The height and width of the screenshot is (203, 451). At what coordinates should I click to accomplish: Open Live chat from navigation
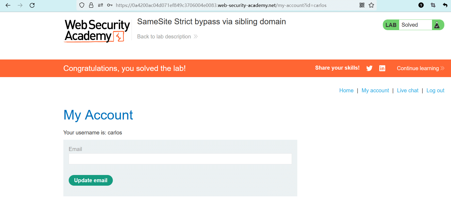[x=407, y=90]
